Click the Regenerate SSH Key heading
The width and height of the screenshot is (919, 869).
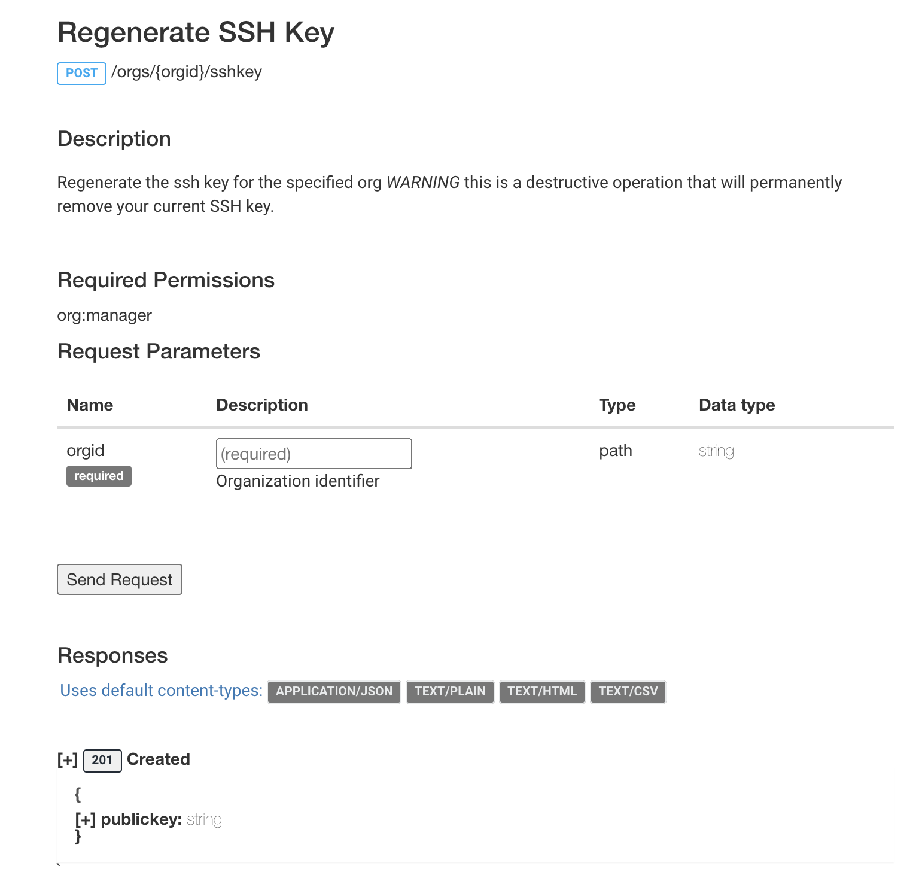coord(196,32)
